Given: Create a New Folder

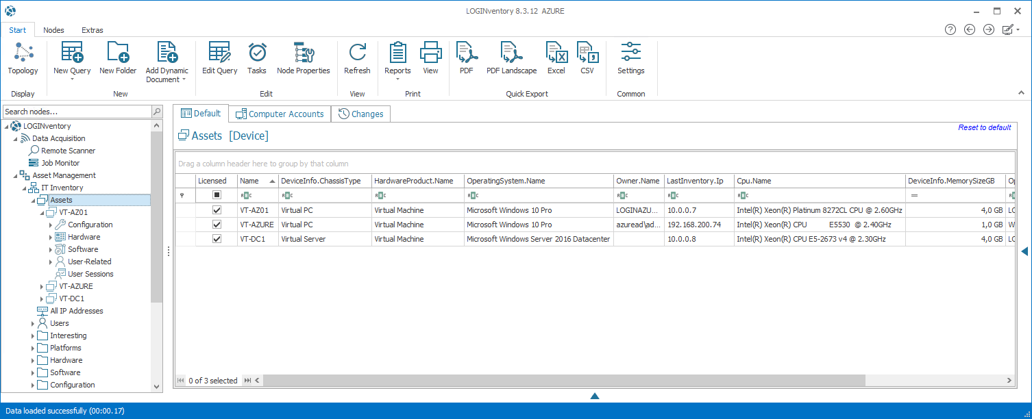Looking at the screenshot, I should point(118,58).
